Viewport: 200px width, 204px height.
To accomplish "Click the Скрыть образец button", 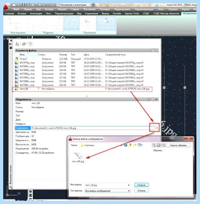I will click(x=178, y=145).
